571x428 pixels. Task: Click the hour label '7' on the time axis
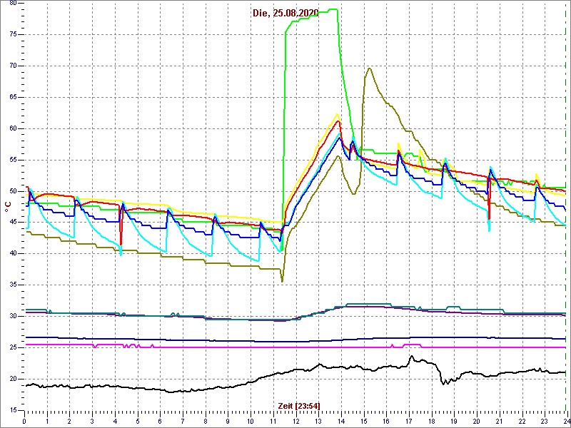coord(183,419)
